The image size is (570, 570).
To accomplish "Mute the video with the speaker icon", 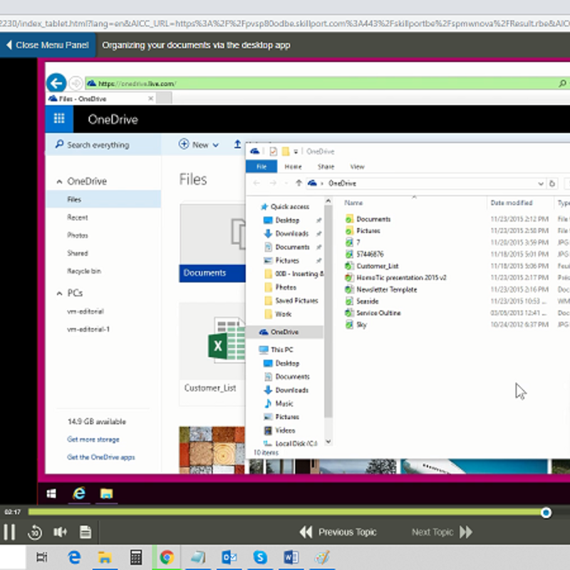I will pos(60,532).
